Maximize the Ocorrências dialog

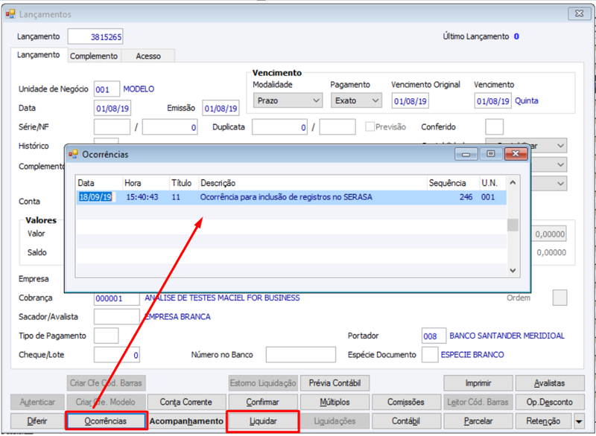[491, 154]
